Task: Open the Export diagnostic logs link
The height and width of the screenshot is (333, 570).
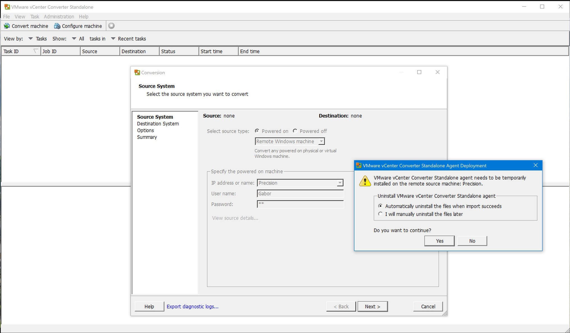Action: [x=193, y=307]
